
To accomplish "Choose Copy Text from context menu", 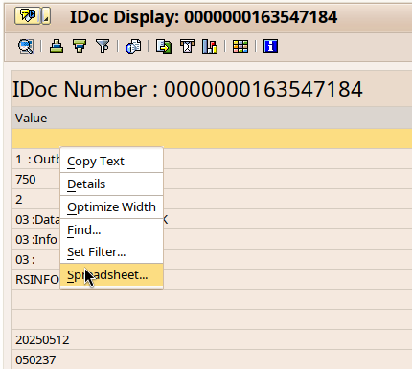I will point(111,162).
